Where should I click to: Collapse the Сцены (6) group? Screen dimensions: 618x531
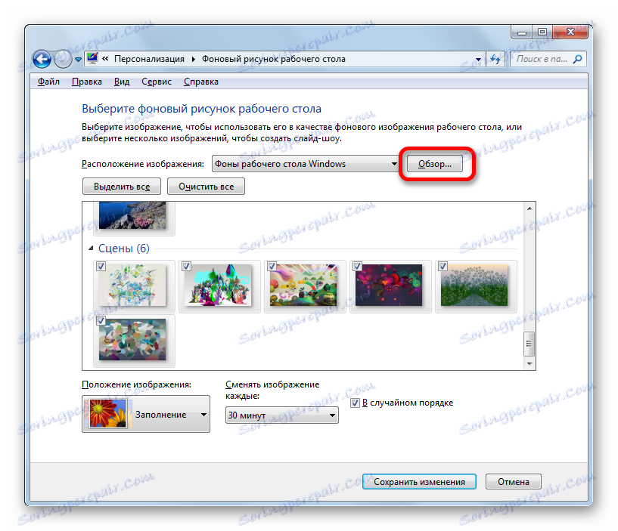coord(91,249)
